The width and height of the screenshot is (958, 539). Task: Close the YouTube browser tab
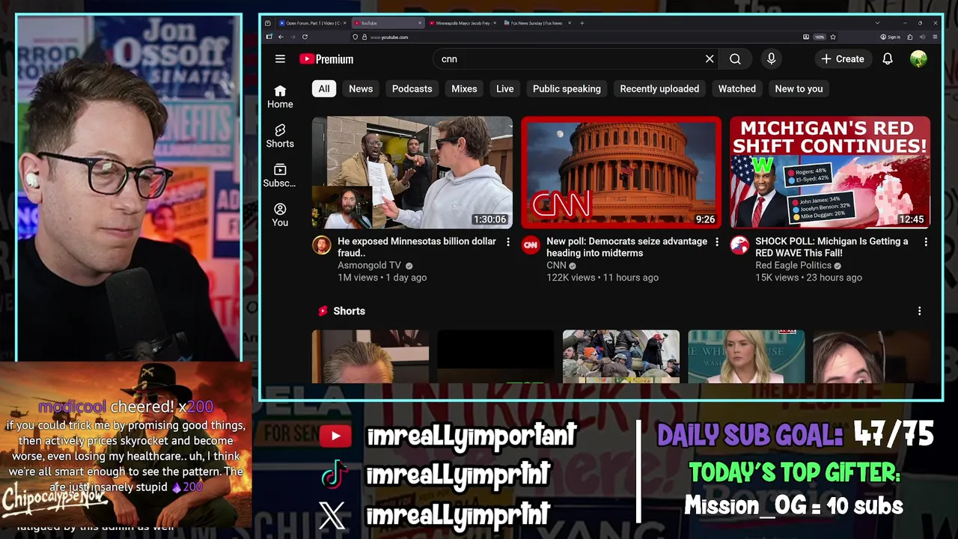point(420,23)
